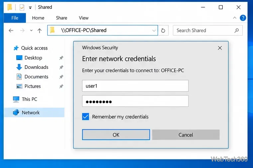Click the Network globe icon
The height and width of the screenshot is (168, 253).
coord(16,112)
